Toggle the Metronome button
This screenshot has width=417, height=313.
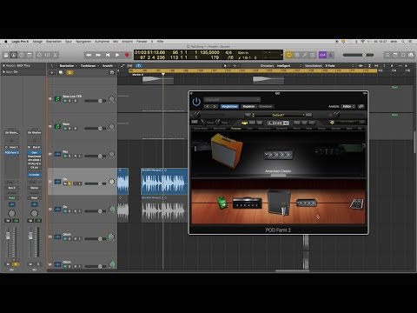tap(330, 55)
